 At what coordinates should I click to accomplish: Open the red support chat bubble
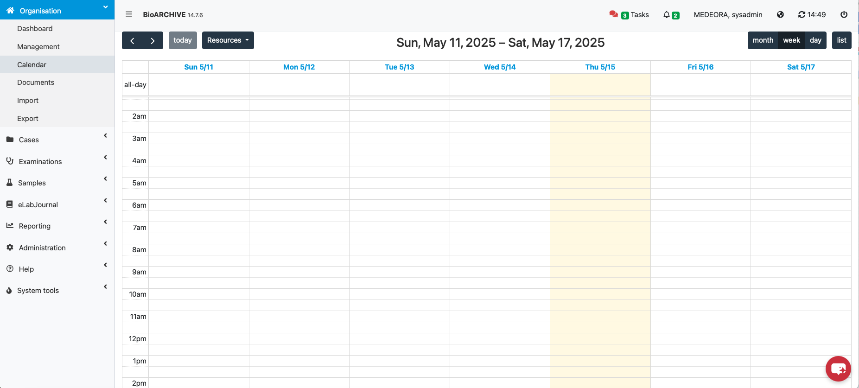click(838, 369)
